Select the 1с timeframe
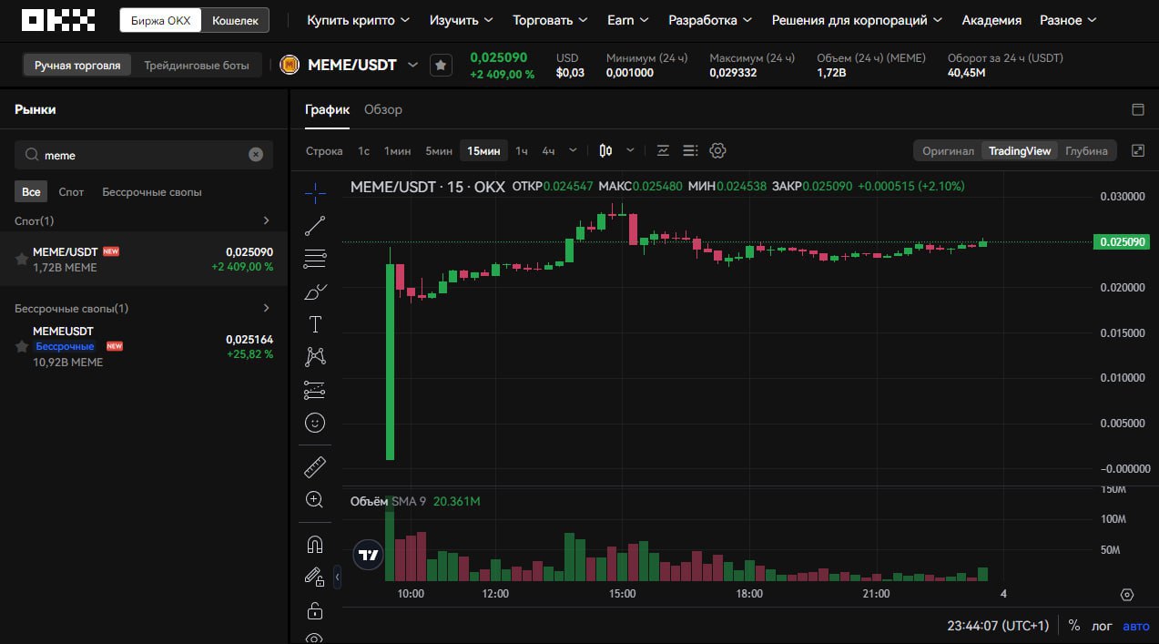The image size is (1159, 644). coord(363,151)
